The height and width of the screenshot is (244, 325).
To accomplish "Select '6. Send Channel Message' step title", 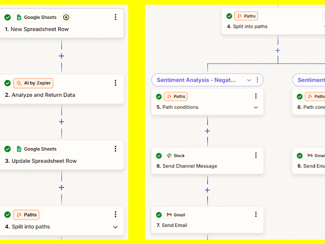I will (187, 166).
